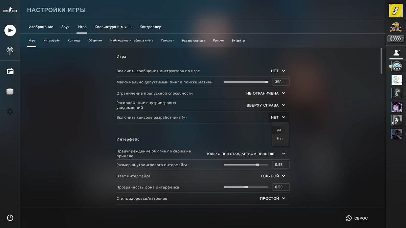The image size is (406, 228).
Task: Open the Play menu button
Action: pos(10,30)
